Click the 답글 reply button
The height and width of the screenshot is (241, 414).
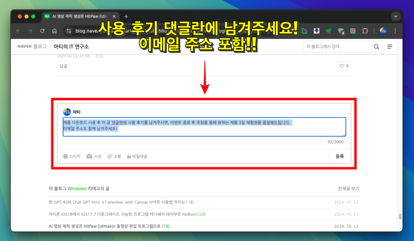(63, 66)
